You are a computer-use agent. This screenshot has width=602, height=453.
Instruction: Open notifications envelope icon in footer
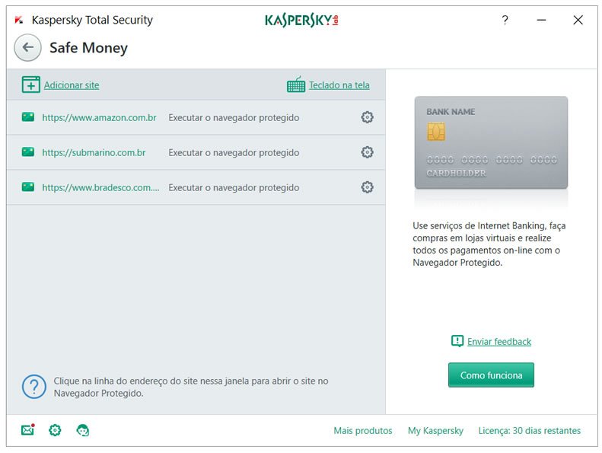tap(28, 429)
